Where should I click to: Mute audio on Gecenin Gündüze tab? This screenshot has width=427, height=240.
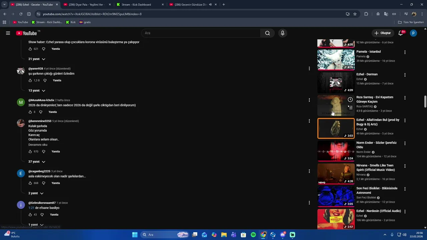pos(210,5)
